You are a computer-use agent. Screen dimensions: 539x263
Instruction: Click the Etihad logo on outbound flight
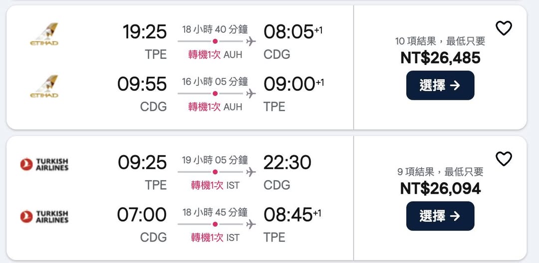[x=44, y=34]
